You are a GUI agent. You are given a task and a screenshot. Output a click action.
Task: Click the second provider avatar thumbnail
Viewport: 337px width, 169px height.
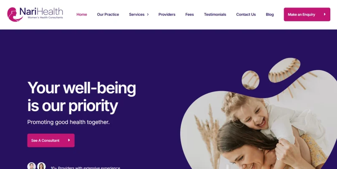[x=41, y=166]
